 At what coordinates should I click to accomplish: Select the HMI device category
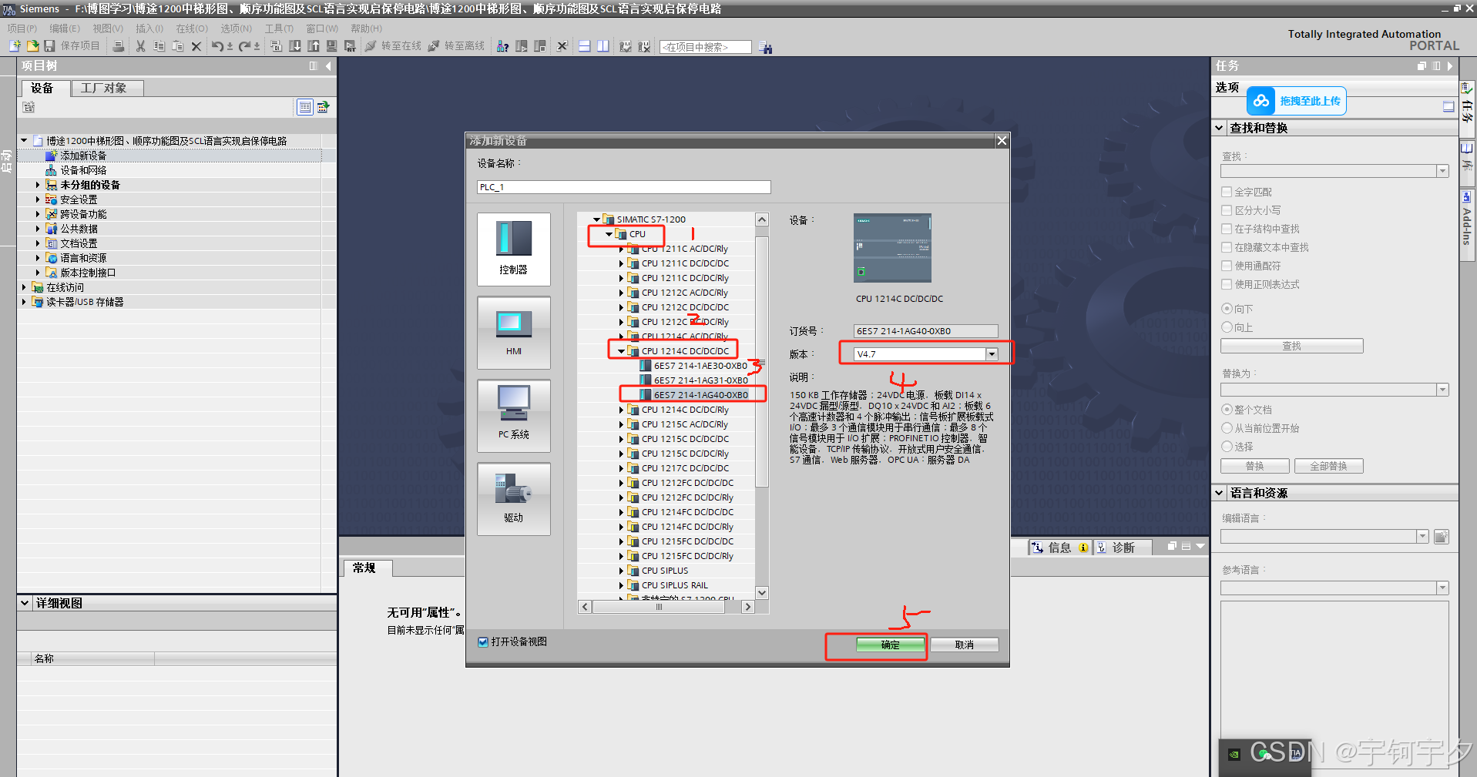[514, 332]
